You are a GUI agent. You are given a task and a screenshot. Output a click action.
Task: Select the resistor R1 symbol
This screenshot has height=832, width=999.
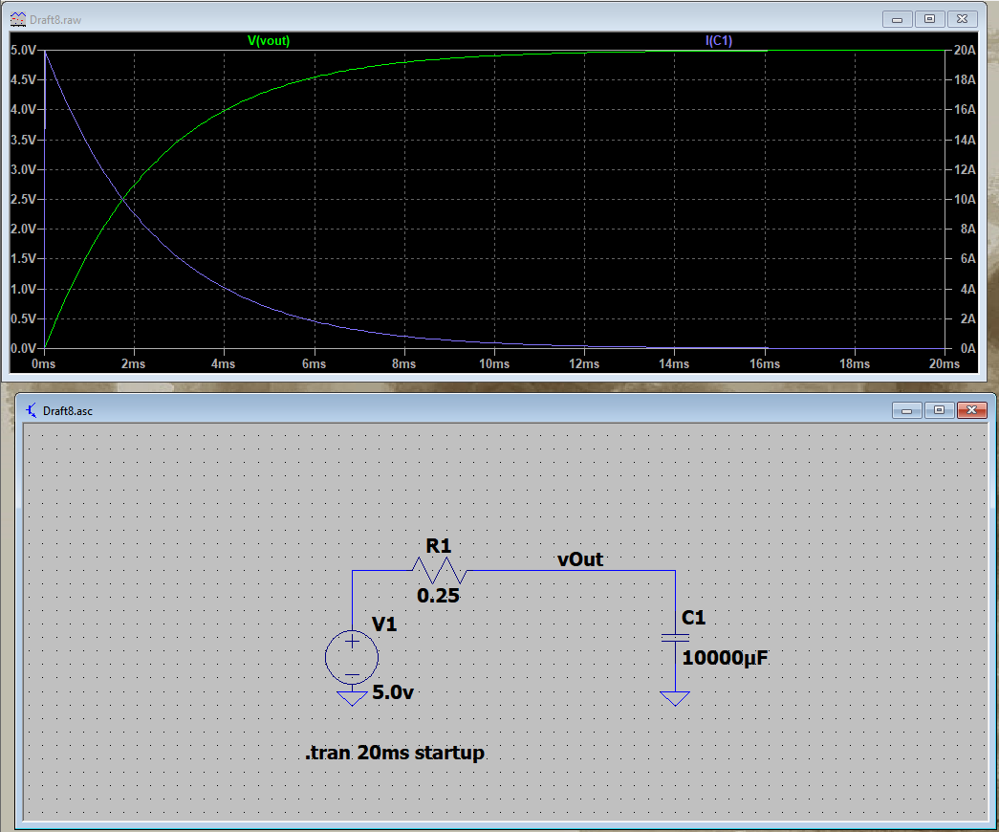pyautogui.click(x=438, y=570)
